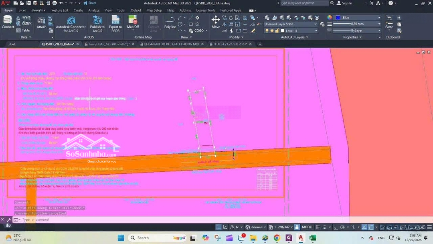This screenshot has width=433, height=244.
Task: Click the Attach icon
Action: [x=41, y=22]
